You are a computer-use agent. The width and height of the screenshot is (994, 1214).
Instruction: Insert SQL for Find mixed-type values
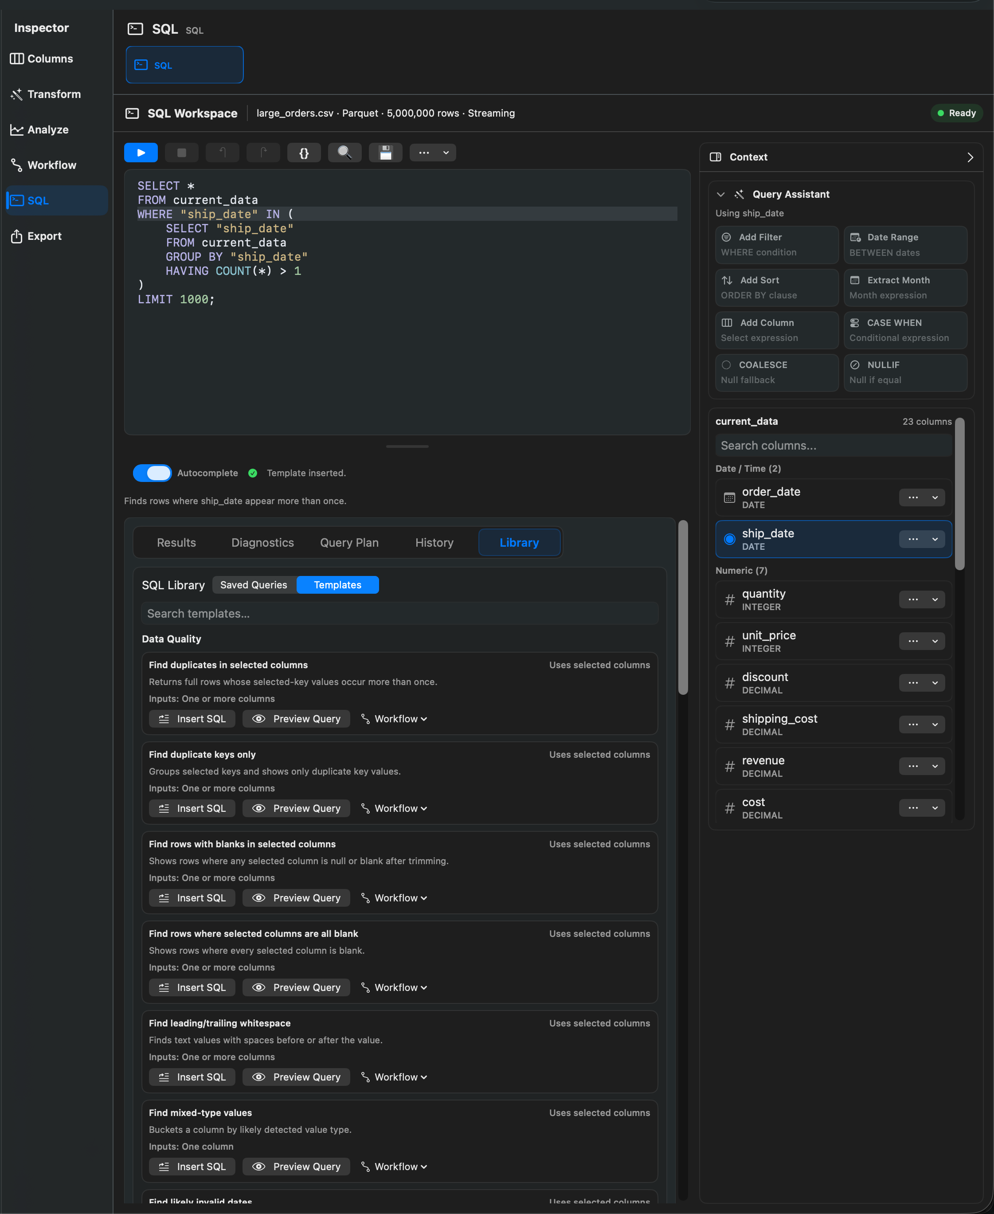(192, 1167)
